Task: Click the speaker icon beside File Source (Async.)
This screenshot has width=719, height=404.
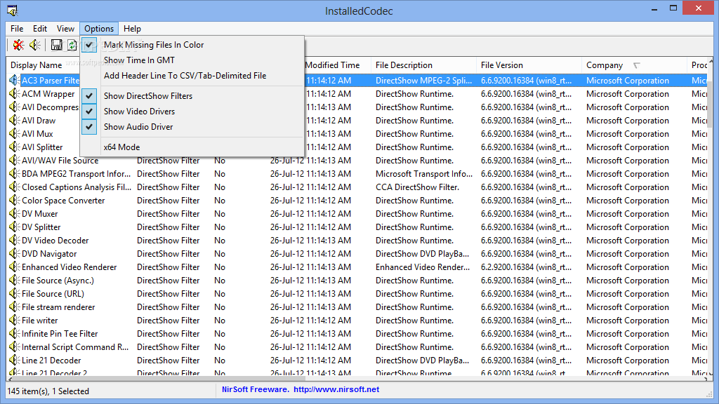Action: (14, 280)
